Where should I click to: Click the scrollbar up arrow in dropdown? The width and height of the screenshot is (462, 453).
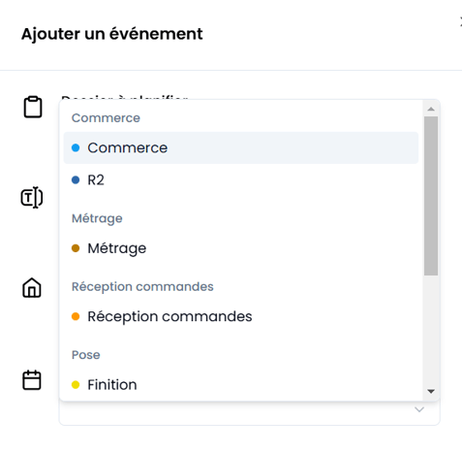[431, 109]
